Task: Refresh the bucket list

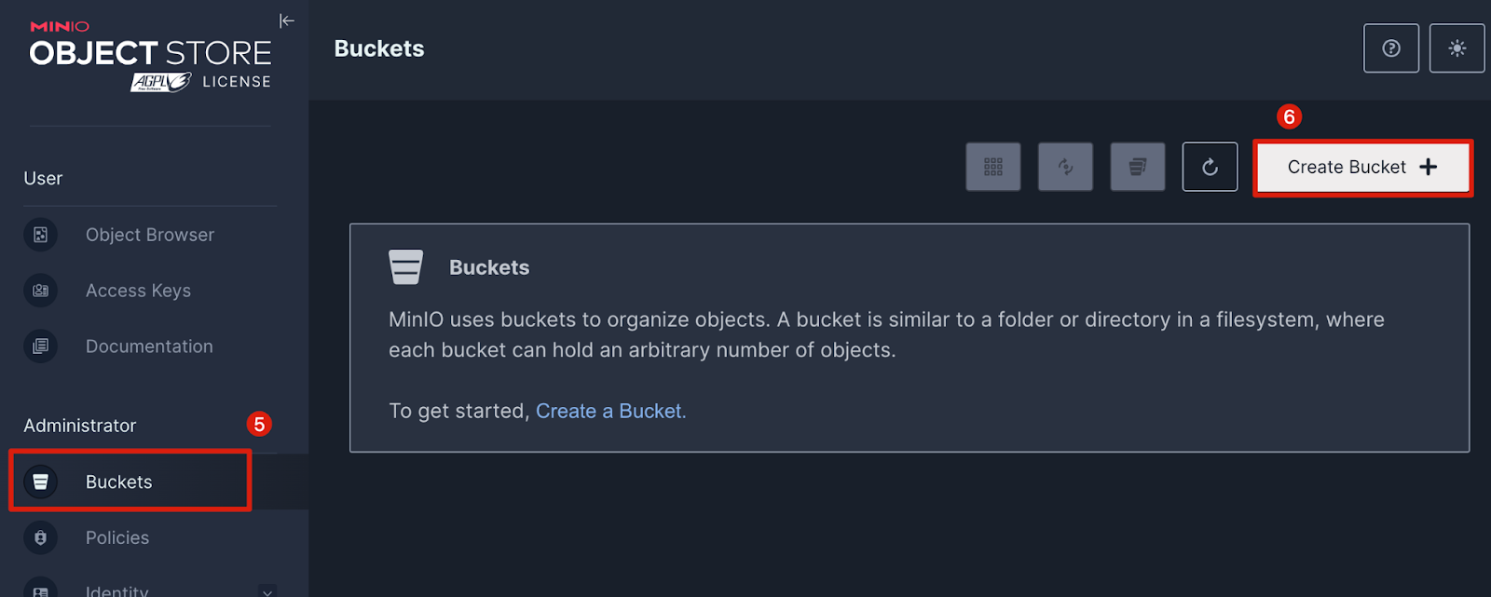Action: coord(1210,167)
